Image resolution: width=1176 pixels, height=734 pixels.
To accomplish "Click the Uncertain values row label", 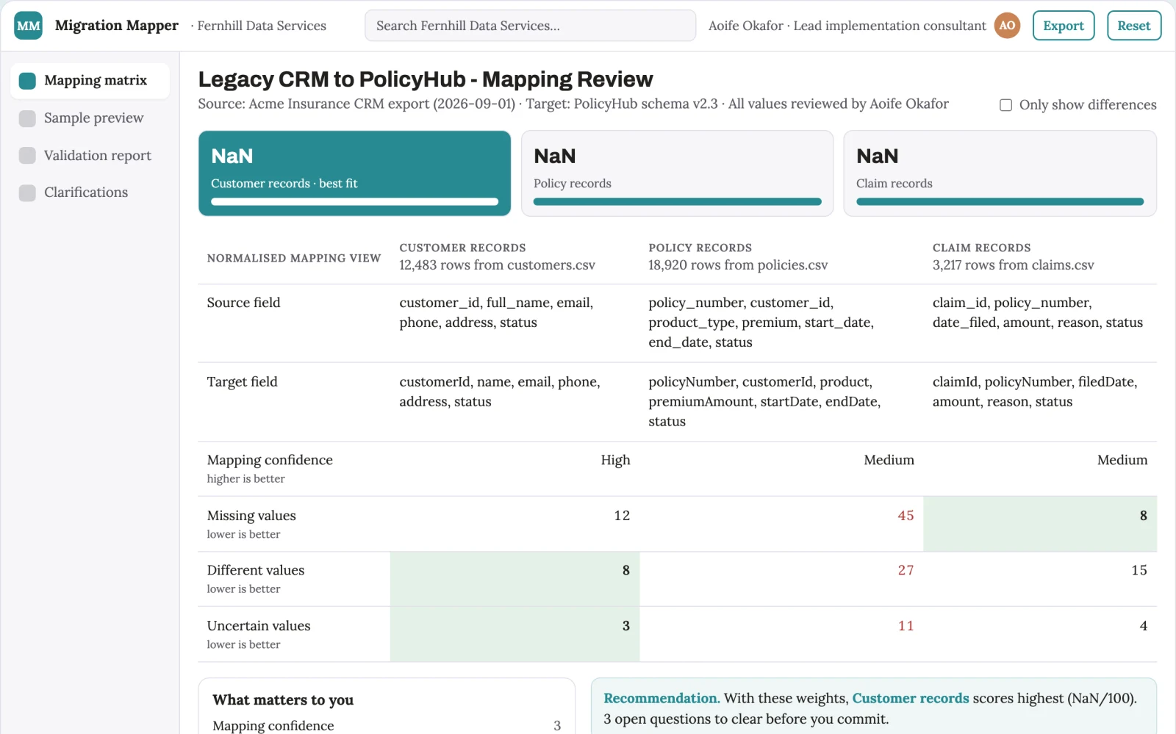I will click(259, 626).
